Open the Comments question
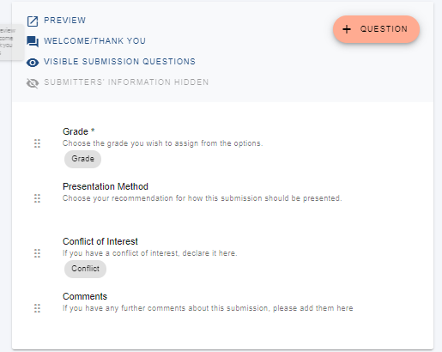This screenshot has height=352, width=442. (85, 296)
